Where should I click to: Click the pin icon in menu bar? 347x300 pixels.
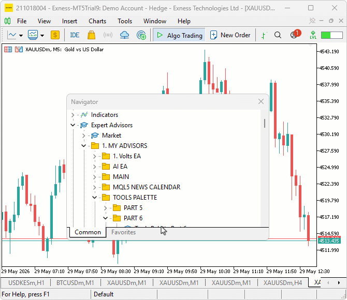click(312, 21)
